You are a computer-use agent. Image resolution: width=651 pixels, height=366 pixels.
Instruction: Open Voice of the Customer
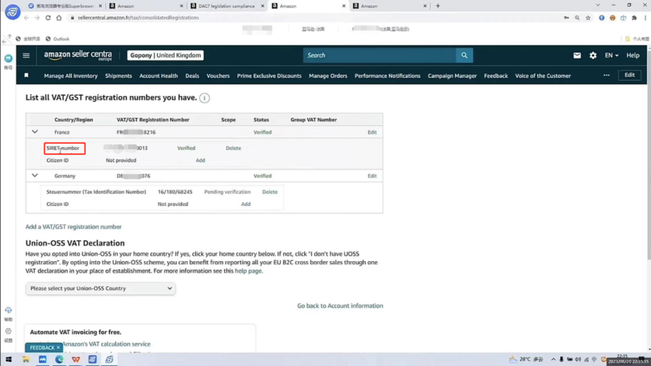click(543, 76)
